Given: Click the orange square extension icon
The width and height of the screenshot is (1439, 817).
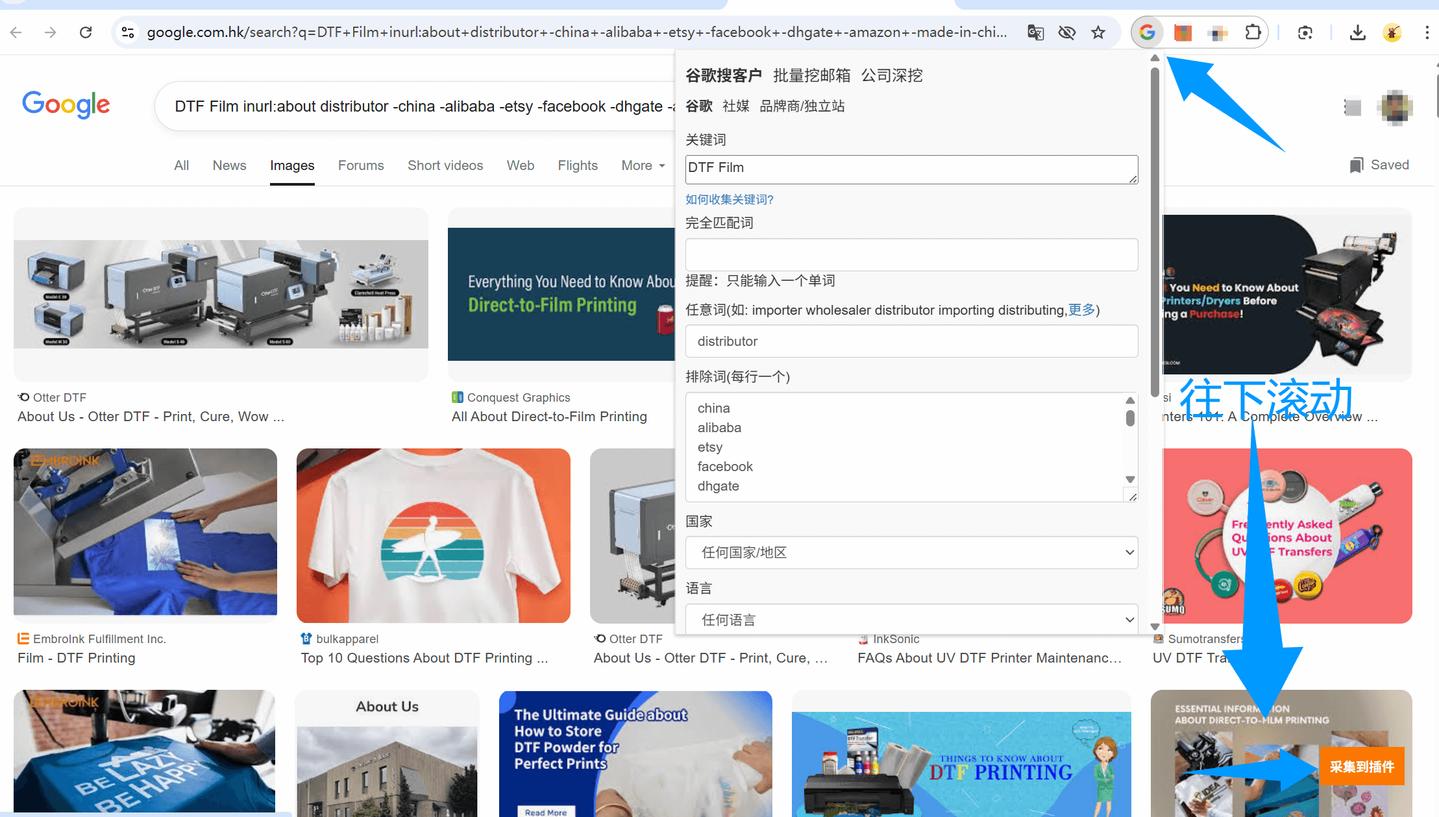Looking at the screenshot, I should point(1183,32).
